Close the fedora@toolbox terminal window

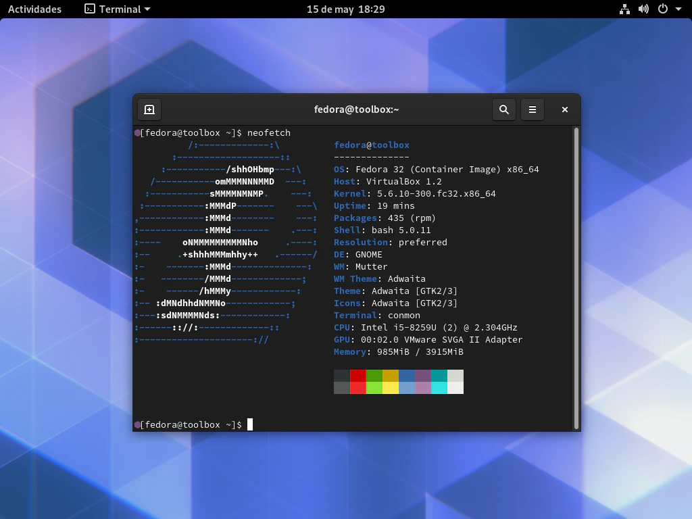tap(565, 109)
